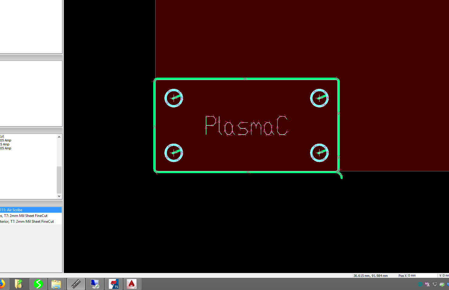Select the 111: Air Scribe operation
Viewport: 449px width, 290px height.
pos(31,210)
